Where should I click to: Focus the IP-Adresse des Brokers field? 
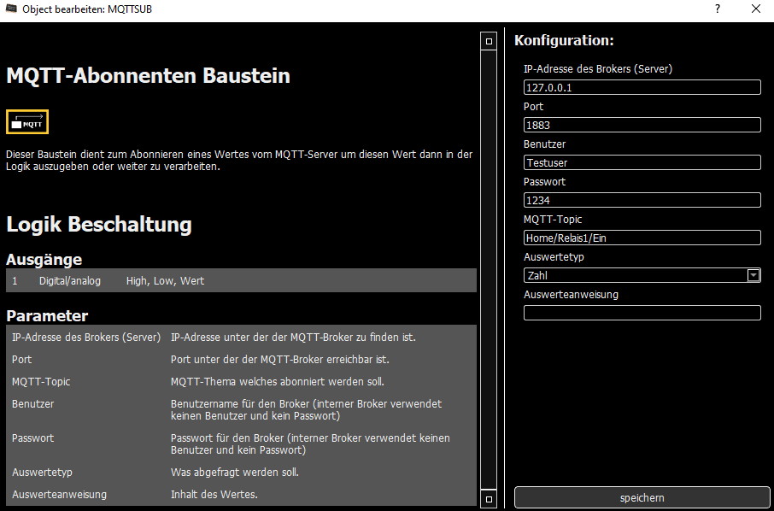coord(642,87)
